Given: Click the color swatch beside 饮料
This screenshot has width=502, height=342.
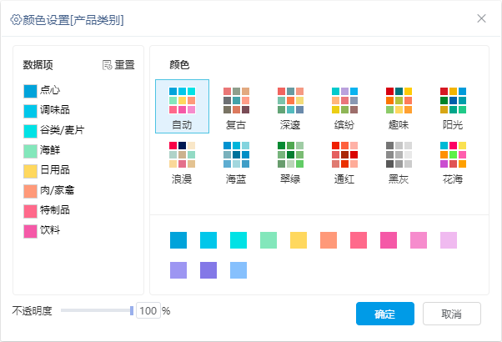Looking at the screenshot, I should point(30,231).
